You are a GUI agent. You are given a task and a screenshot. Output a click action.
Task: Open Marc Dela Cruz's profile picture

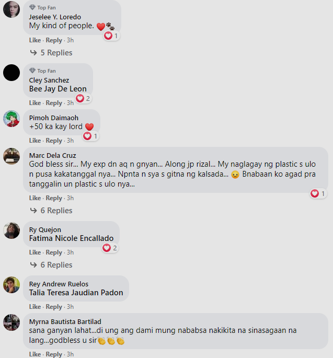pos(12,156)
